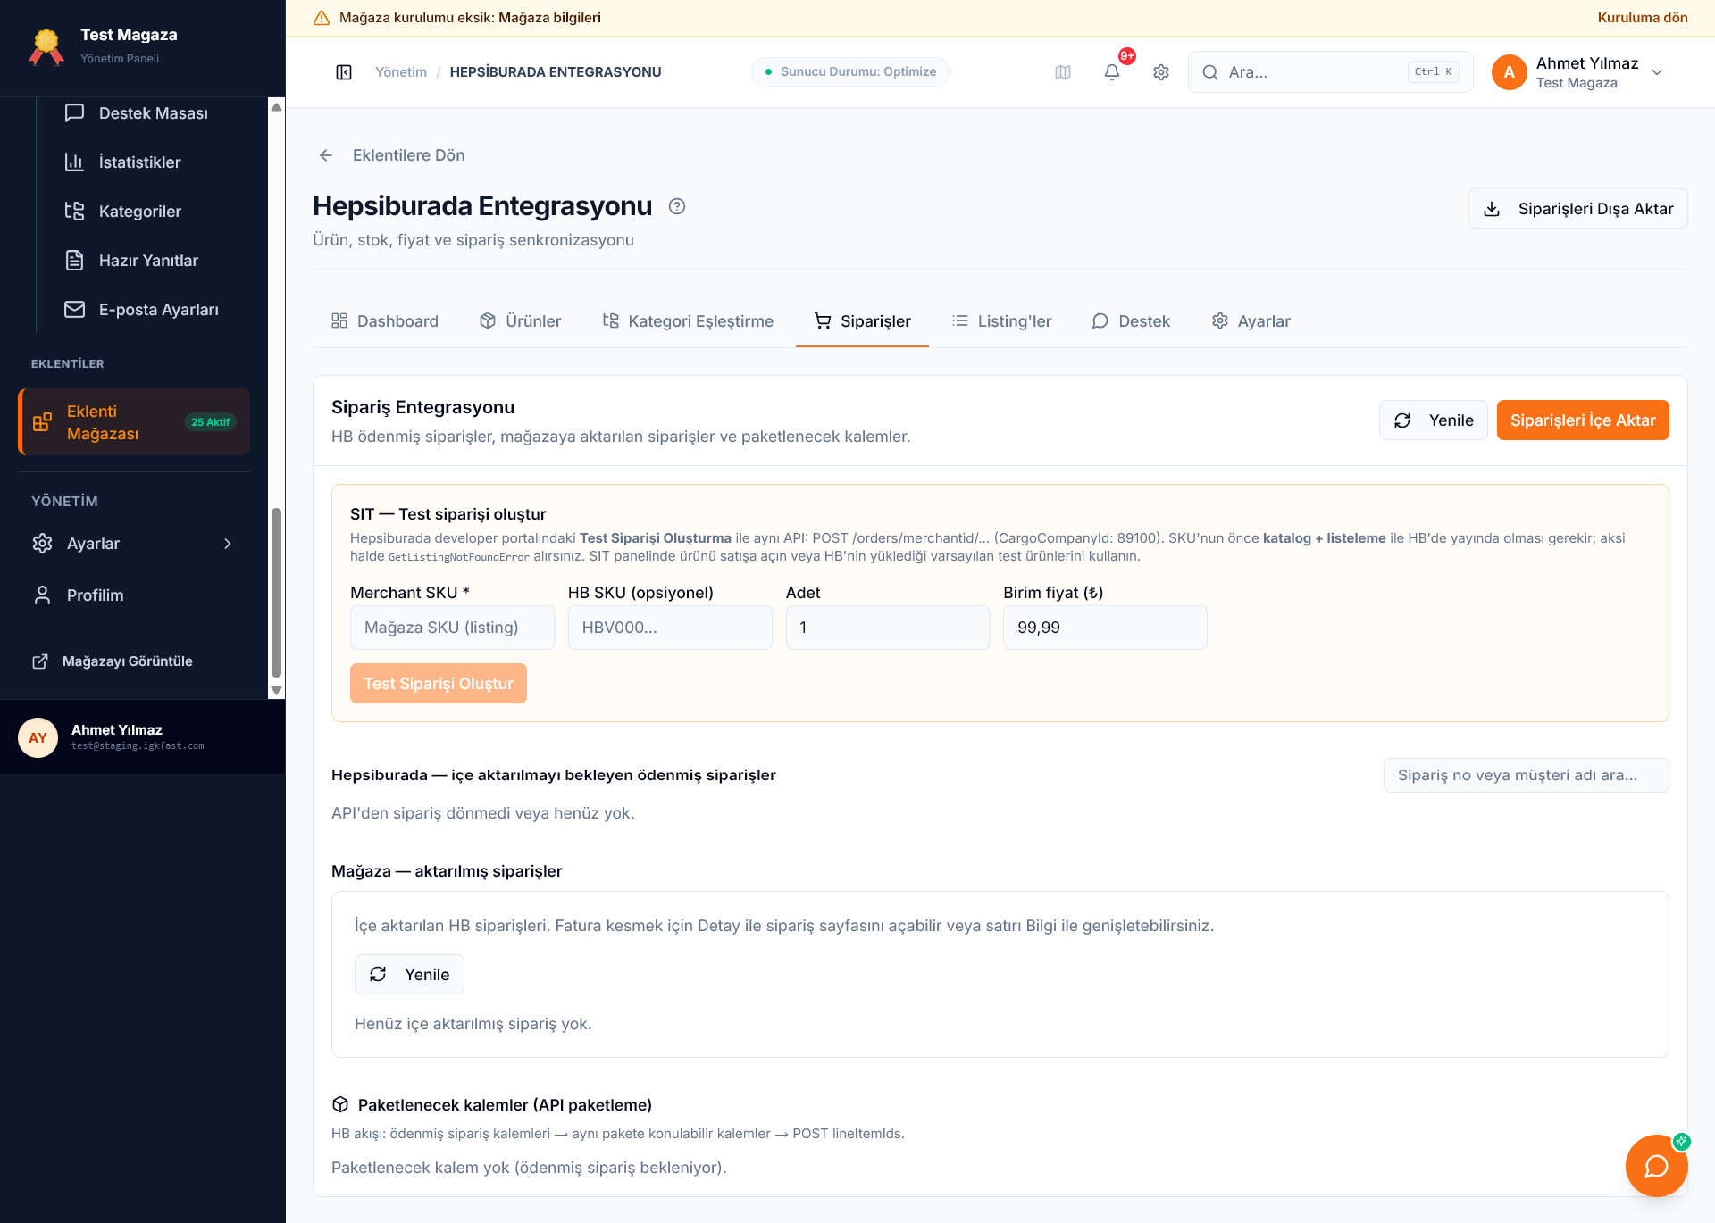Click the AY avatar in sidebar footer
This screenshot has width=1715, height=1223.
pyautogui.click(x=38, y=737)
